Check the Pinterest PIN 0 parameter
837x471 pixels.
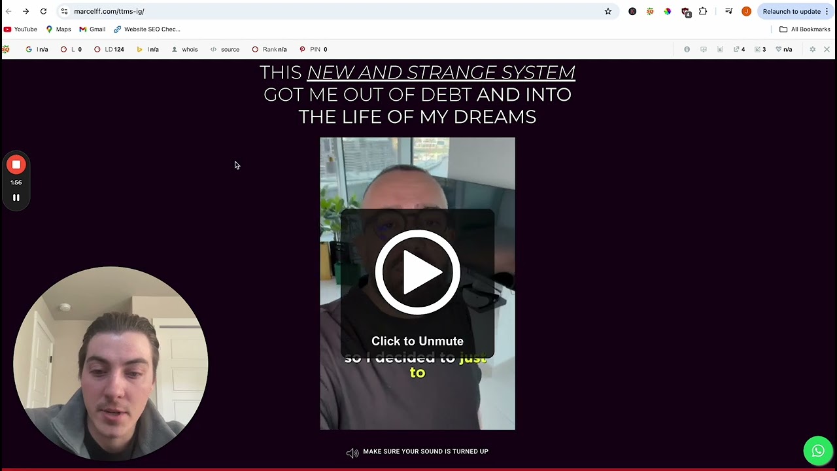click(x=313, y=49)
